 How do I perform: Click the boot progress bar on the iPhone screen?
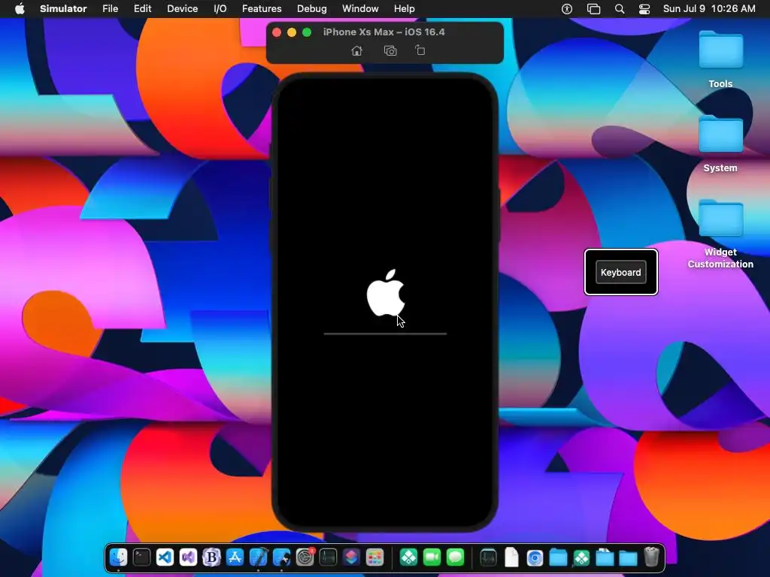385,334
